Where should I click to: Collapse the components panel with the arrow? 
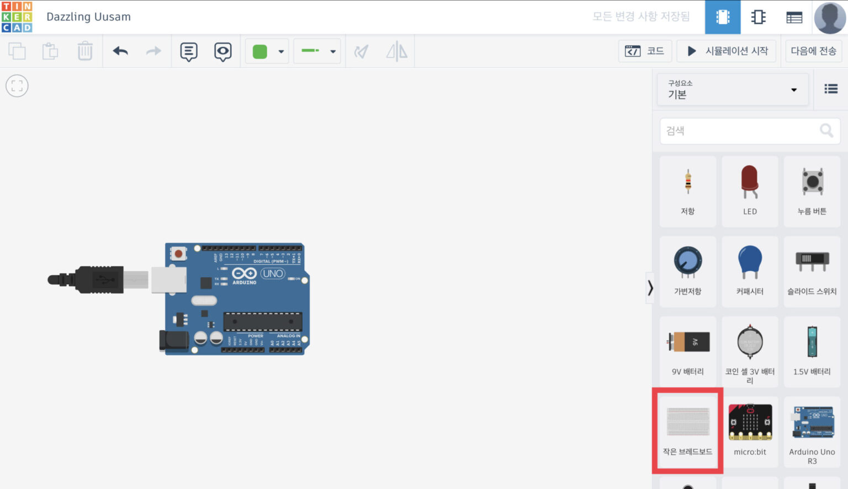click(650, 288)
